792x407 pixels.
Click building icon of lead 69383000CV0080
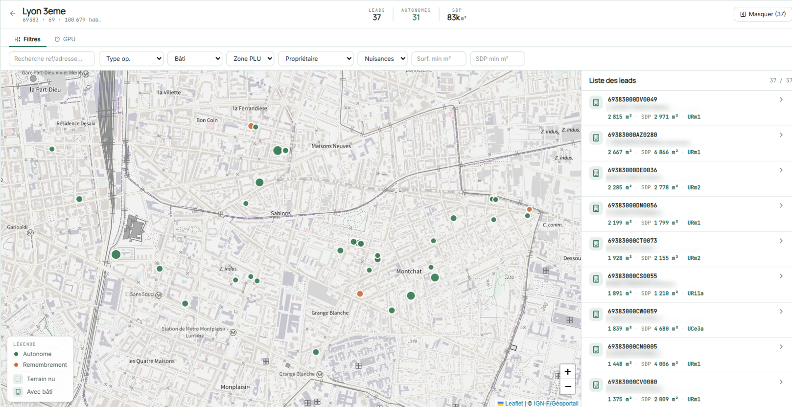point(596,384)
